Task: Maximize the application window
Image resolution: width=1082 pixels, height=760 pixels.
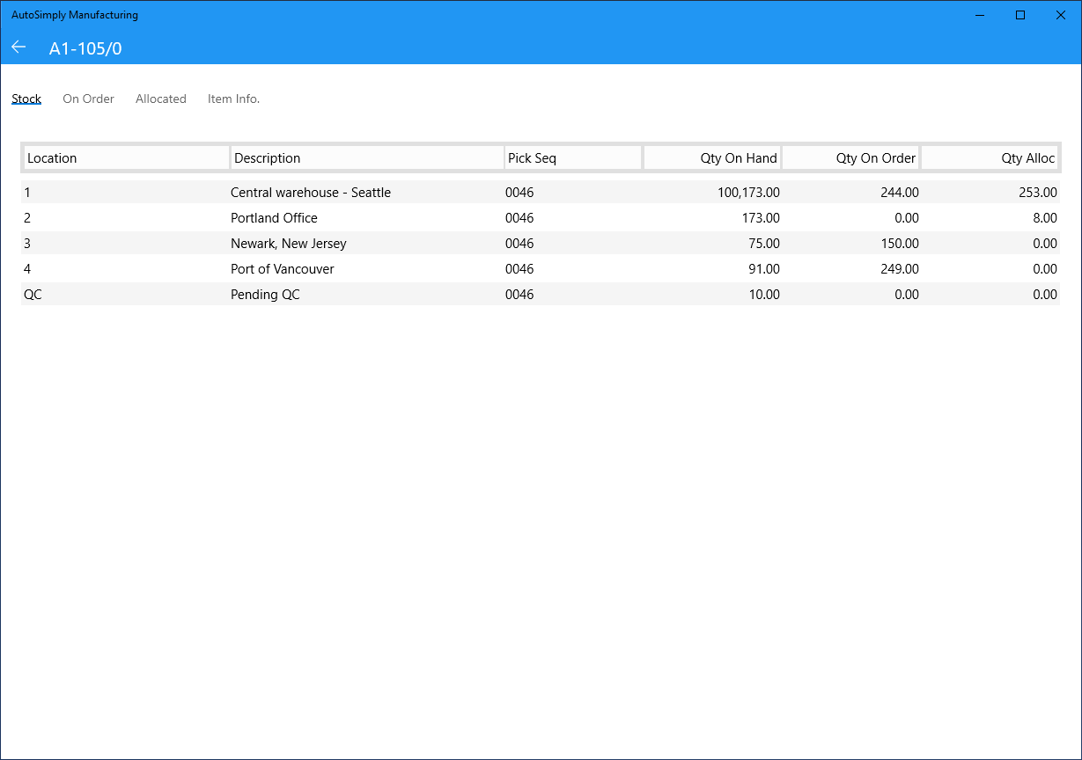Action: pyautogui.click(x=1020, y=15)
